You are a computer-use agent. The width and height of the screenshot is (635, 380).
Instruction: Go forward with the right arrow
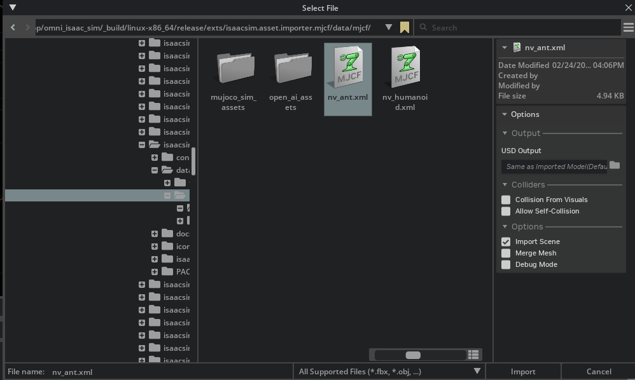pos(27,27)
